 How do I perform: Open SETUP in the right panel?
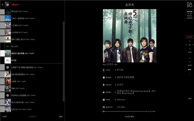[190, 65]
